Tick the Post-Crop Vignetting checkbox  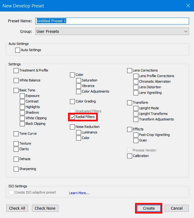click(136, 135)
